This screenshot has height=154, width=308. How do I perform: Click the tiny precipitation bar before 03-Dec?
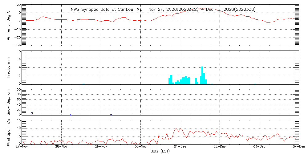255,84
